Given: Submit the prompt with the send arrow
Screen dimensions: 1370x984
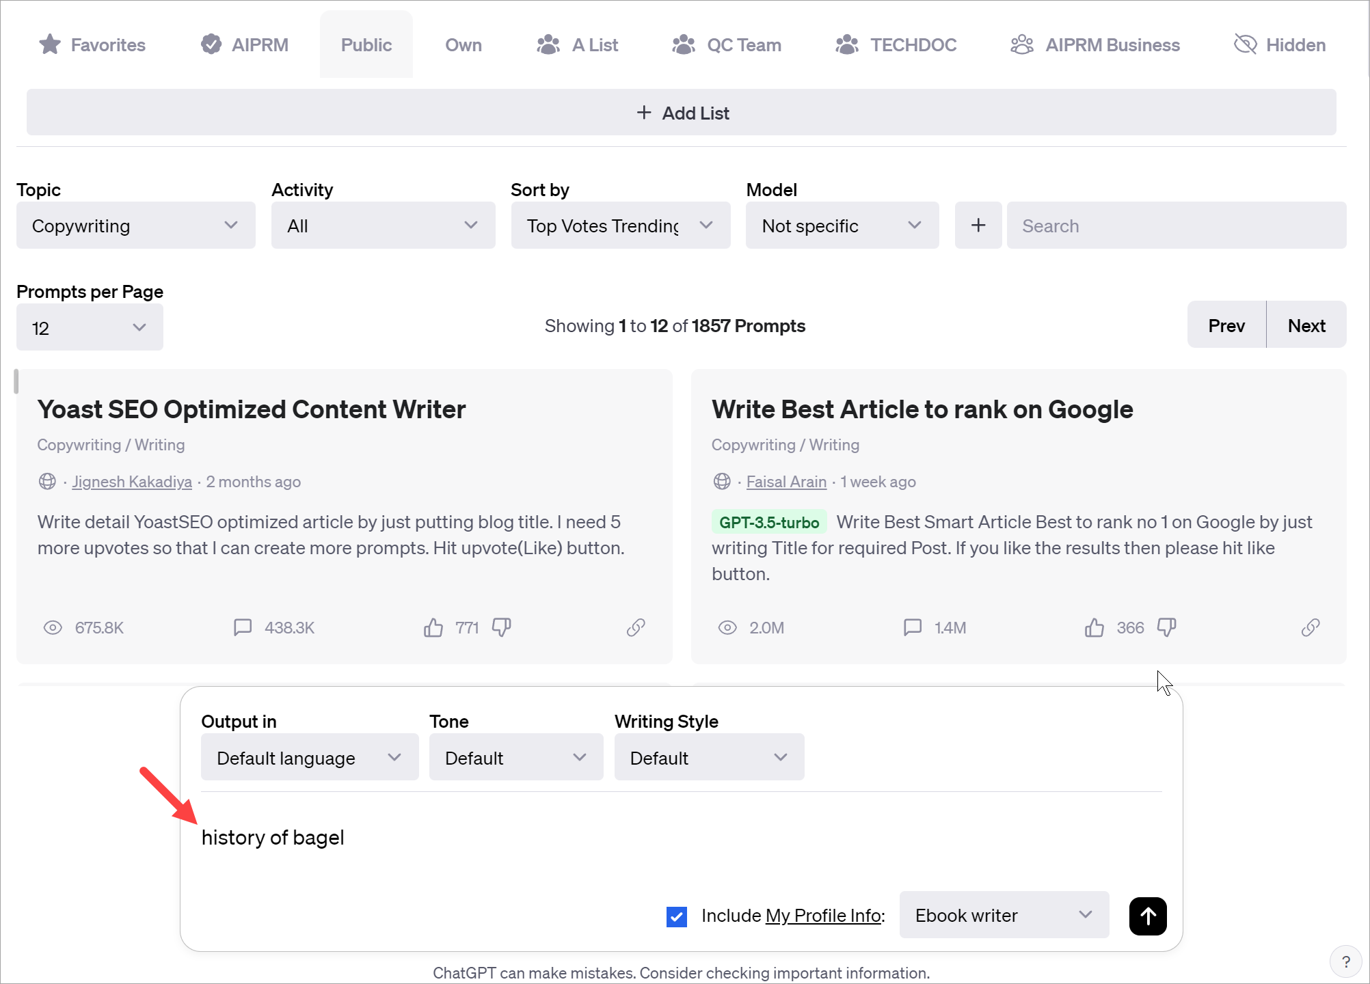Looking at the screenshot, I should [x=1147, y=916].
